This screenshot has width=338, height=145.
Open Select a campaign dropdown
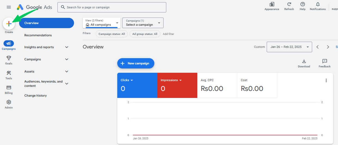click(143, 23)
